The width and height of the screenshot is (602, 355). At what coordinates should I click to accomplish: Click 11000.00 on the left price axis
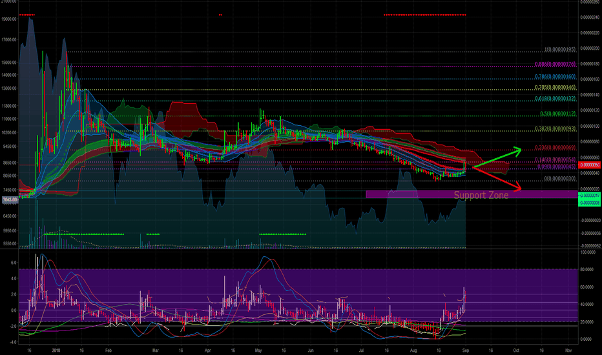[x=9, y=119]
